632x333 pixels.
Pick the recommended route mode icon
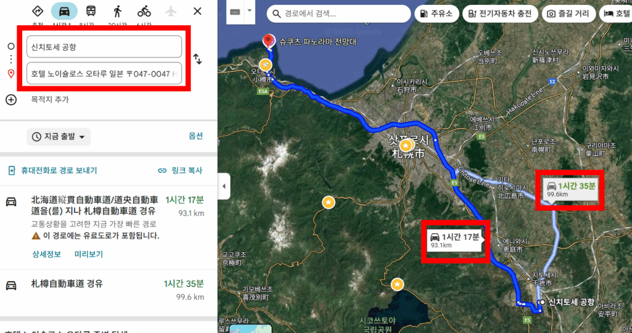click(38, 11)
